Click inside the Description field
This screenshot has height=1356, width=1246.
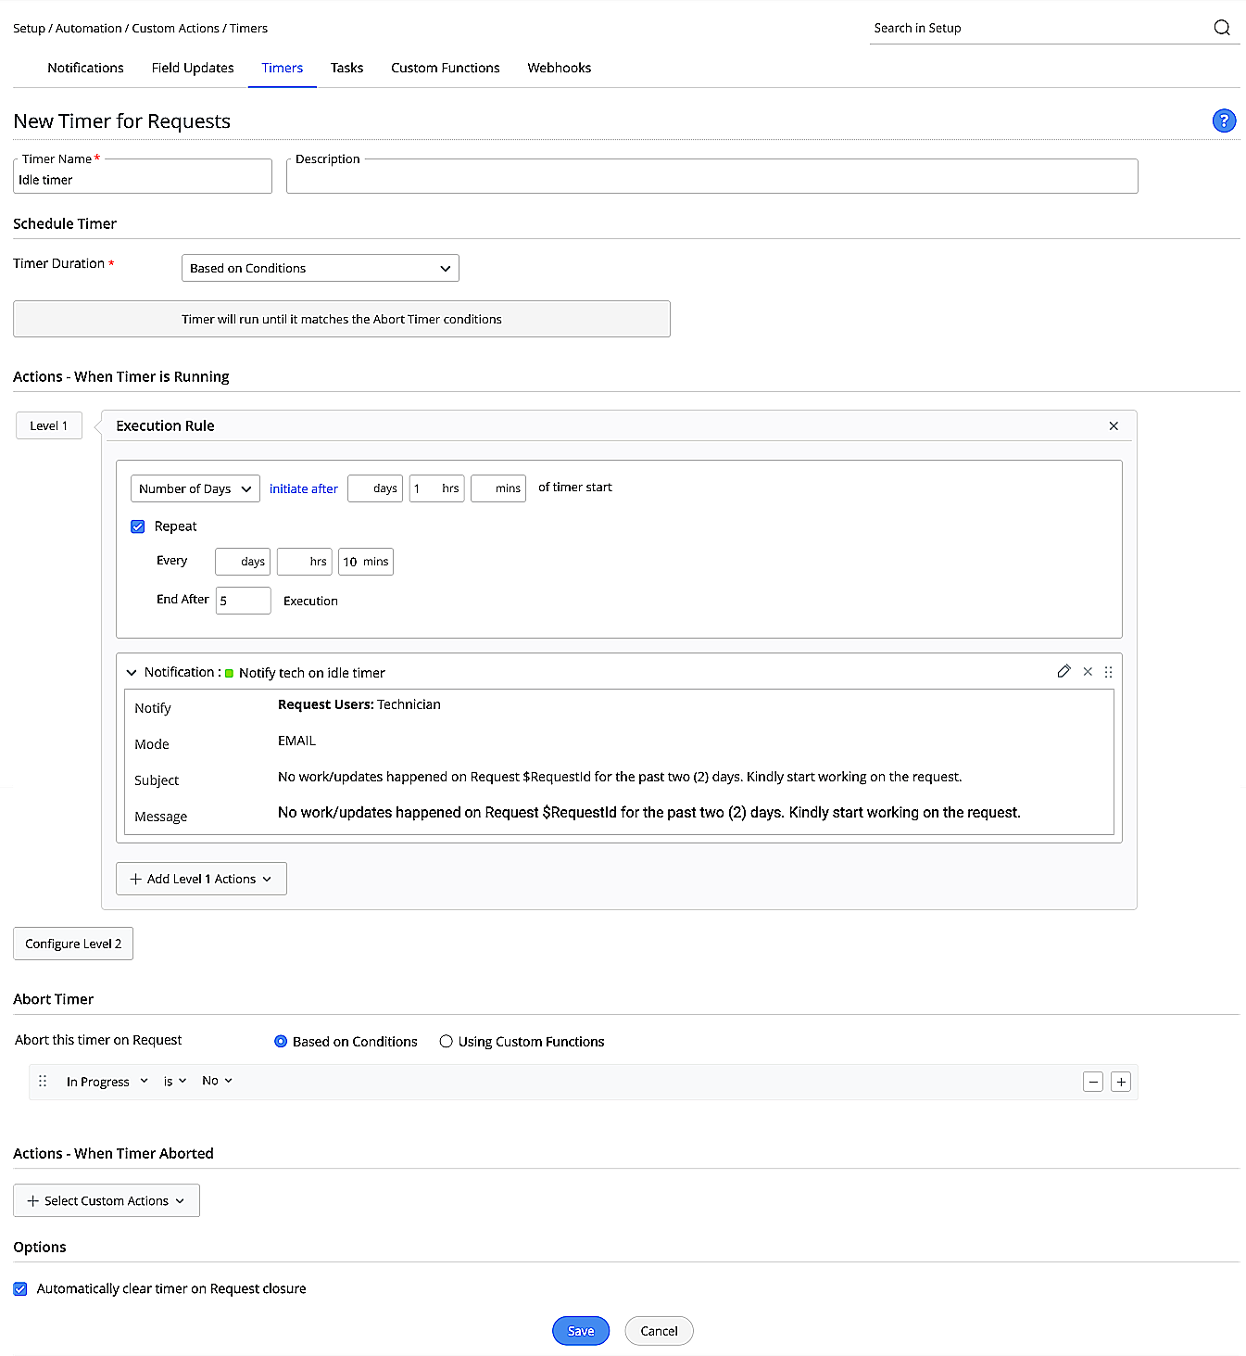click(711, 177)
